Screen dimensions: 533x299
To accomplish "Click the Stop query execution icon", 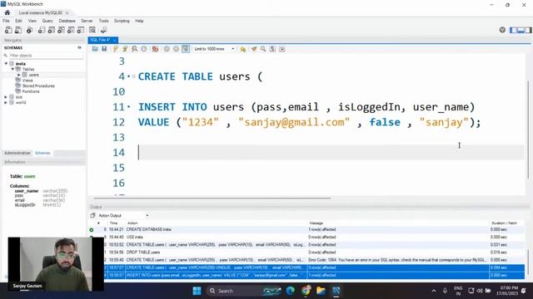I will (x=144, y=49).
